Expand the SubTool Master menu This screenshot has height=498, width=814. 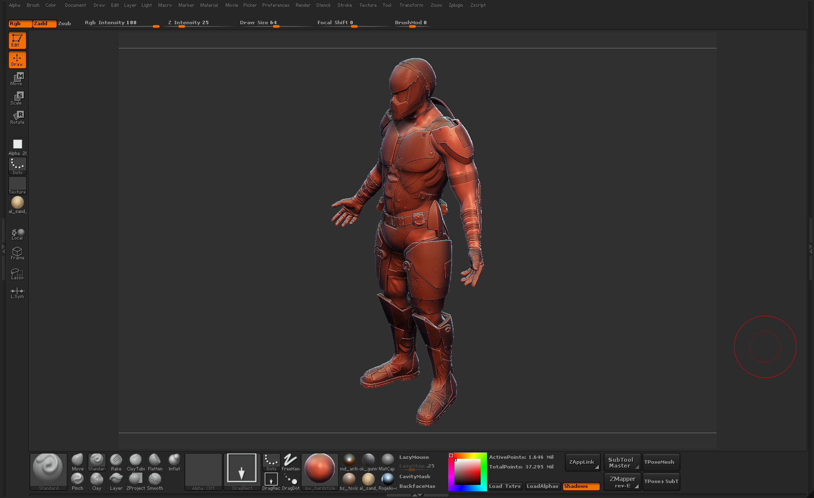(622, 463)
